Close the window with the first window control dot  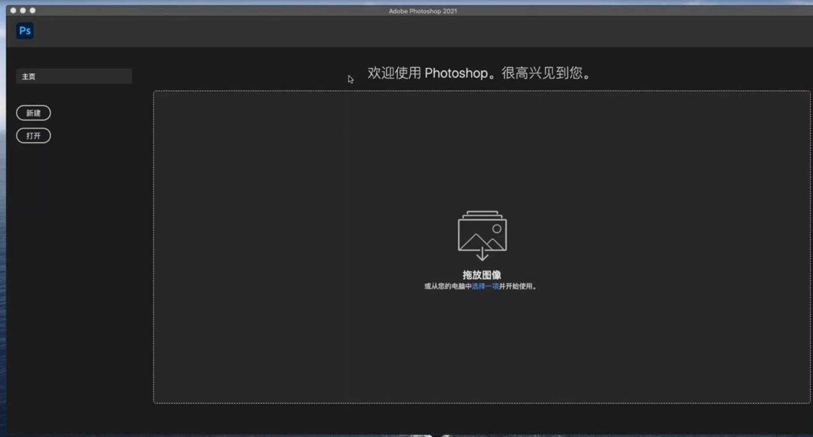pos(13,10)
